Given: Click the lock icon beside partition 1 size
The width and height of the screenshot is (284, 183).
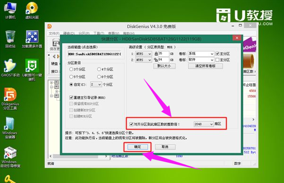Looking at the screenshot, I should pos(156,53).
